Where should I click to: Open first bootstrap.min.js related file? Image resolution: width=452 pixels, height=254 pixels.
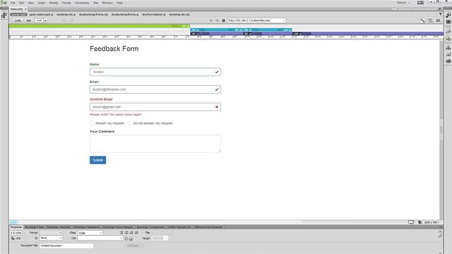[x=66, y=14]
